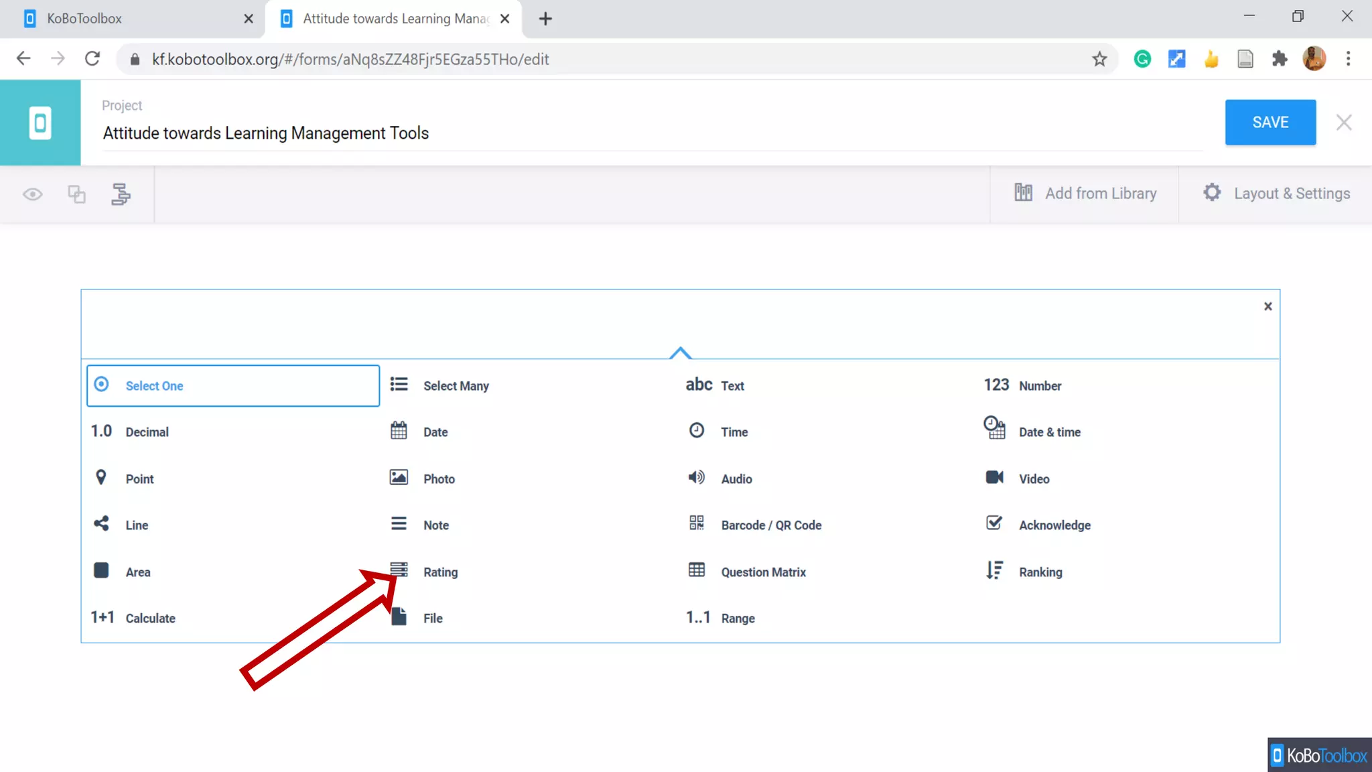The height and width of the screenshot is (772, 1372).
Task: Close the question type picker with the x
Action: click(x=1267, y=306)
